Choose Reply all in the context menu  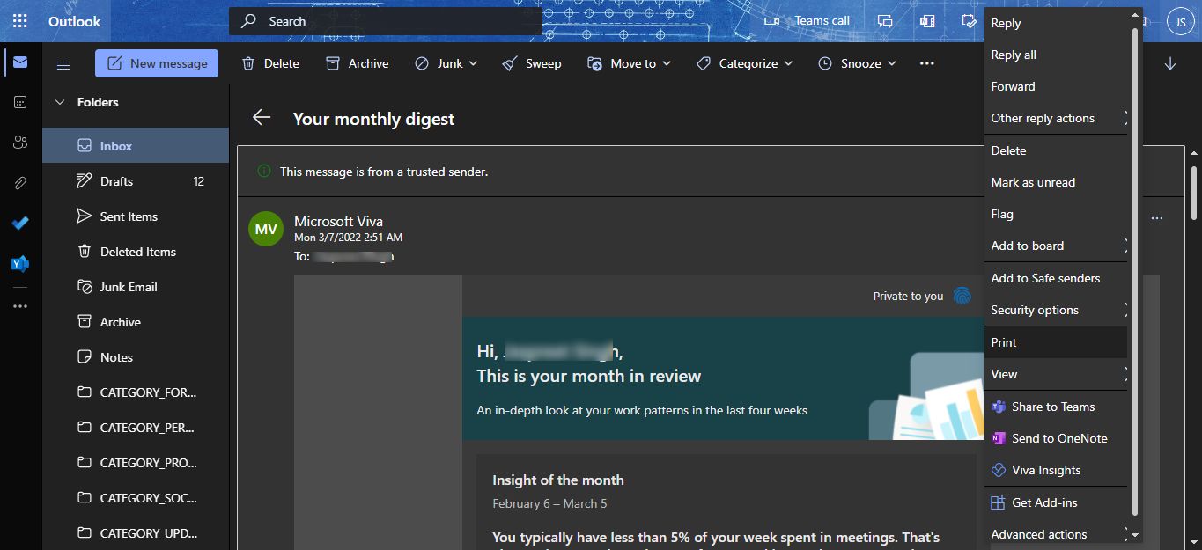[1056, 55]
